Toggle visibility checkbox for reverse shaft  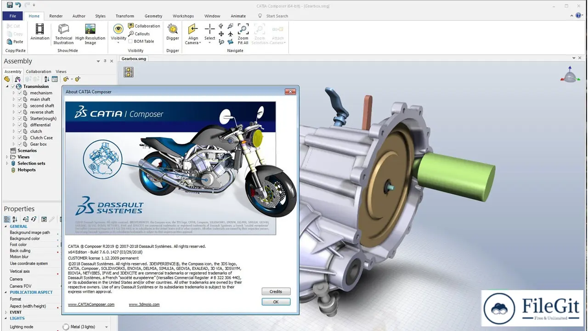pos(20,112)
